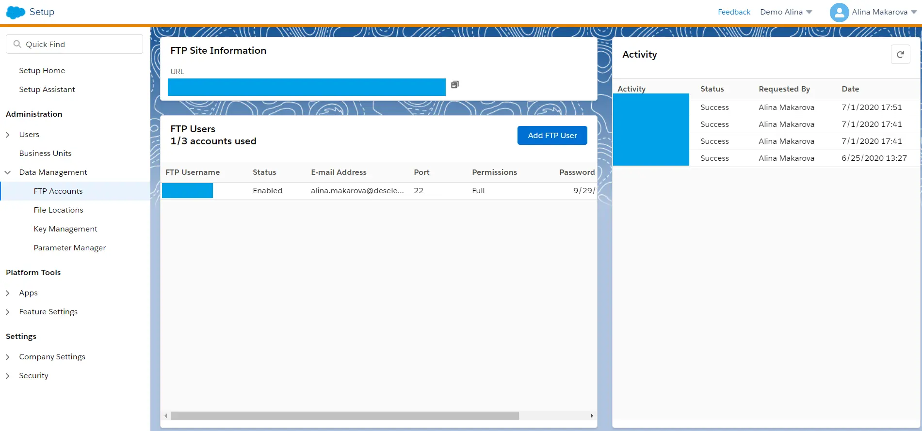Expand the Apps section
The image size is (922, 431).
(x=8, y=293)
